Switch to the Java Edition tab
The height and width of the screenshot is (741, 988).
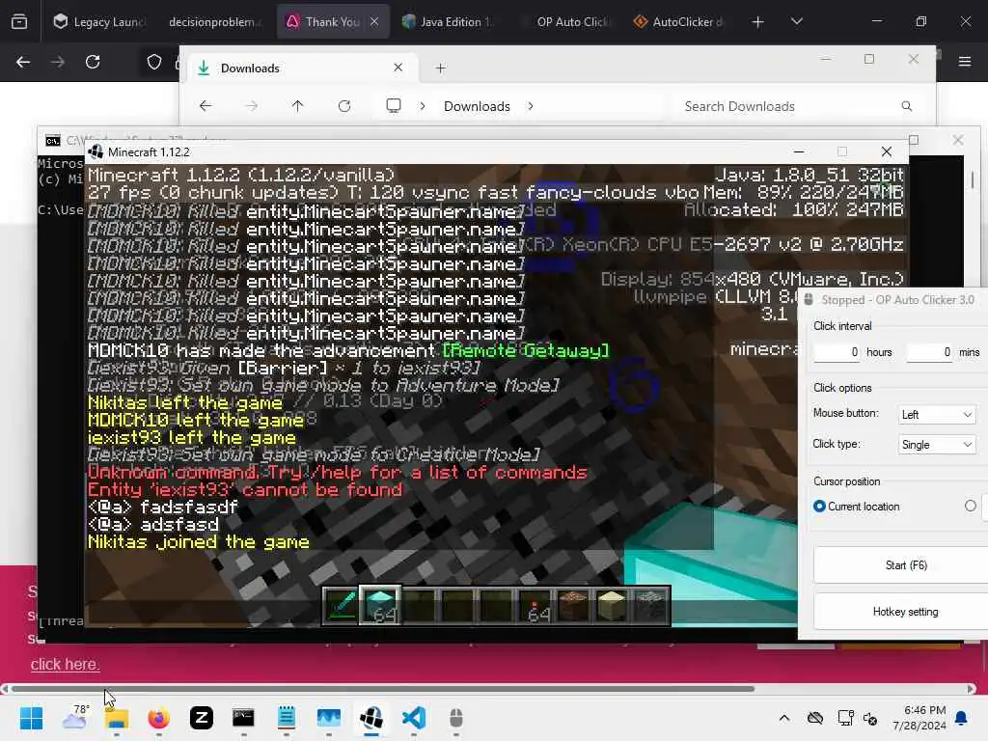(449, 22)
